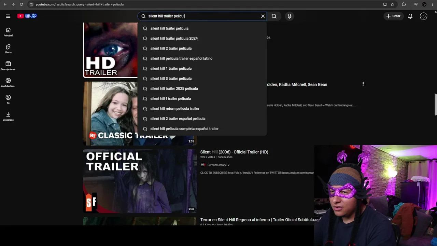This screenshot has height=246, width=437.
Task: Open the Crear button menu
Action: [393, 16]
